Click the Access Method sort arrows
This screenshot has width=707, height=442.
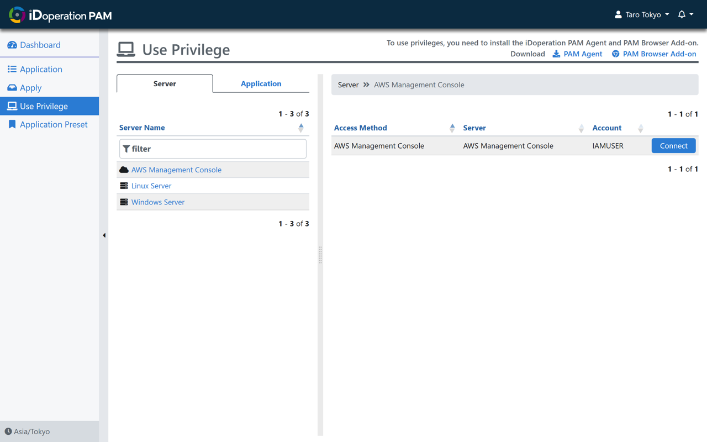[452, 128]
